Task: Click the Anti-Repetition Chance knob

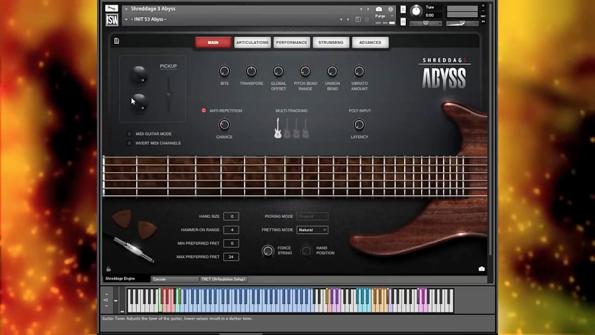Action: click(224, 124)
